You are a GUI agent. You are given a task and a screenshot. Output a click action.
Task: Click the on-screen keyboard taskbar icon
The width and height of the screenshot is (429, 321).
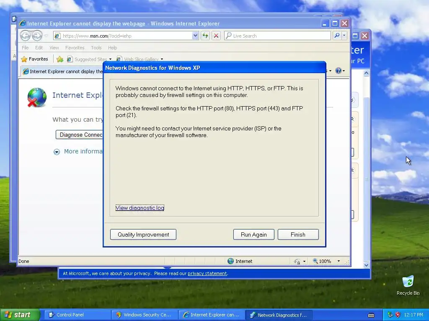pyautogui.click(x=371, y=315)
